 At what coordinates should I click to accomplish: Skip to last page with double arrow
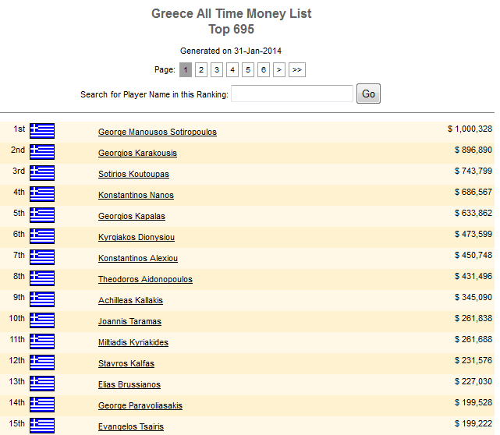(x=297, y=70)
